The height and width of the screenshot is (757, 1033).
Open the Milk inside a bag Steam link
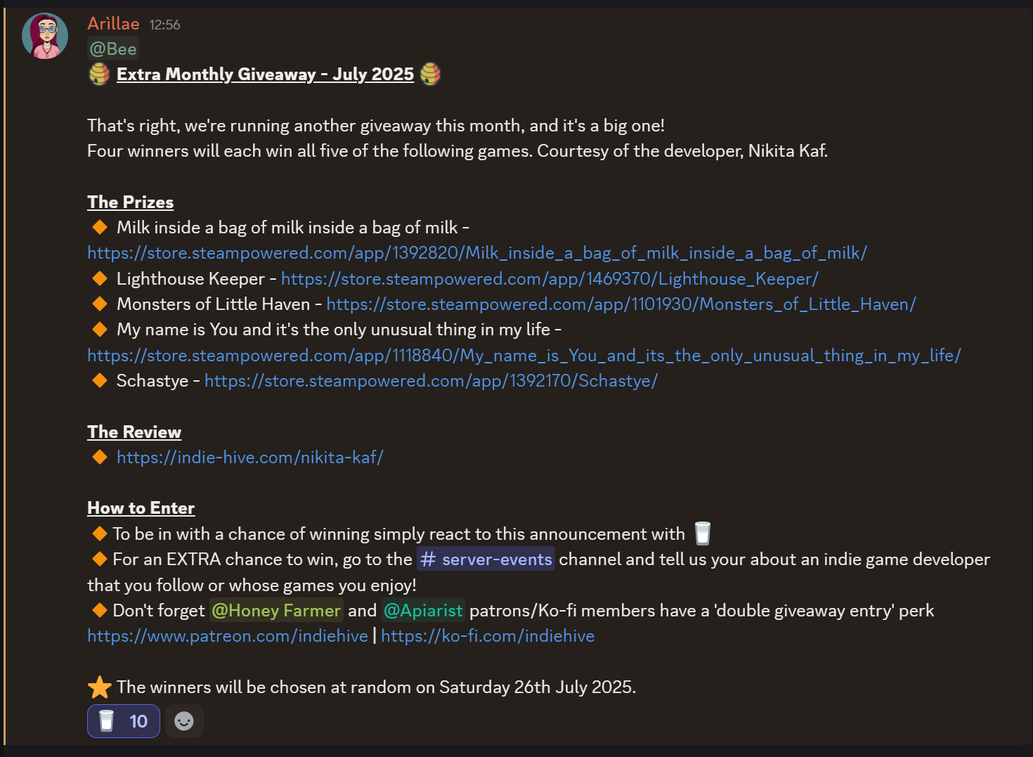[477, 253]
